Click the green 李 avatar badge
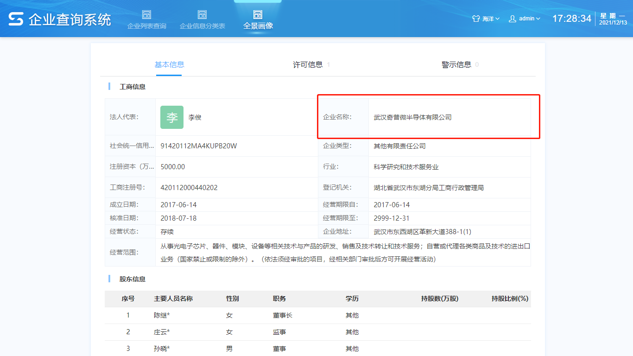 pyautogui.click(x=172, y=117)
